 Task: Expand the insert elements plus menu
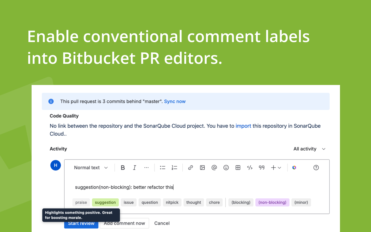276,167
